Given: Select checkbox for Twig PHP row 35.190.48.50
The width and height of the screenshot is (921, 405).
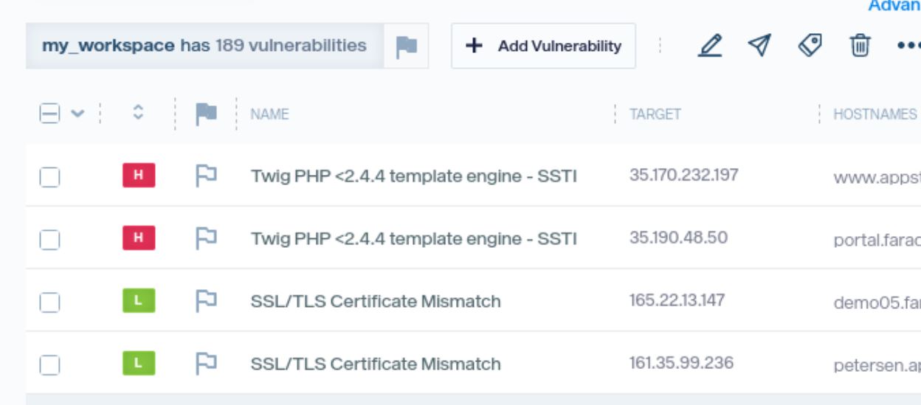Looking at the screenshot, I should (x=49, y=240).
